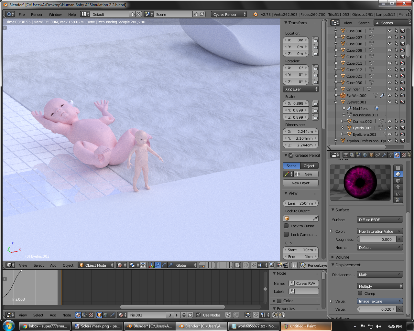Open the node editor Node menu
Image resolution: width=414 pixels, height=331 pixels.
67,315
